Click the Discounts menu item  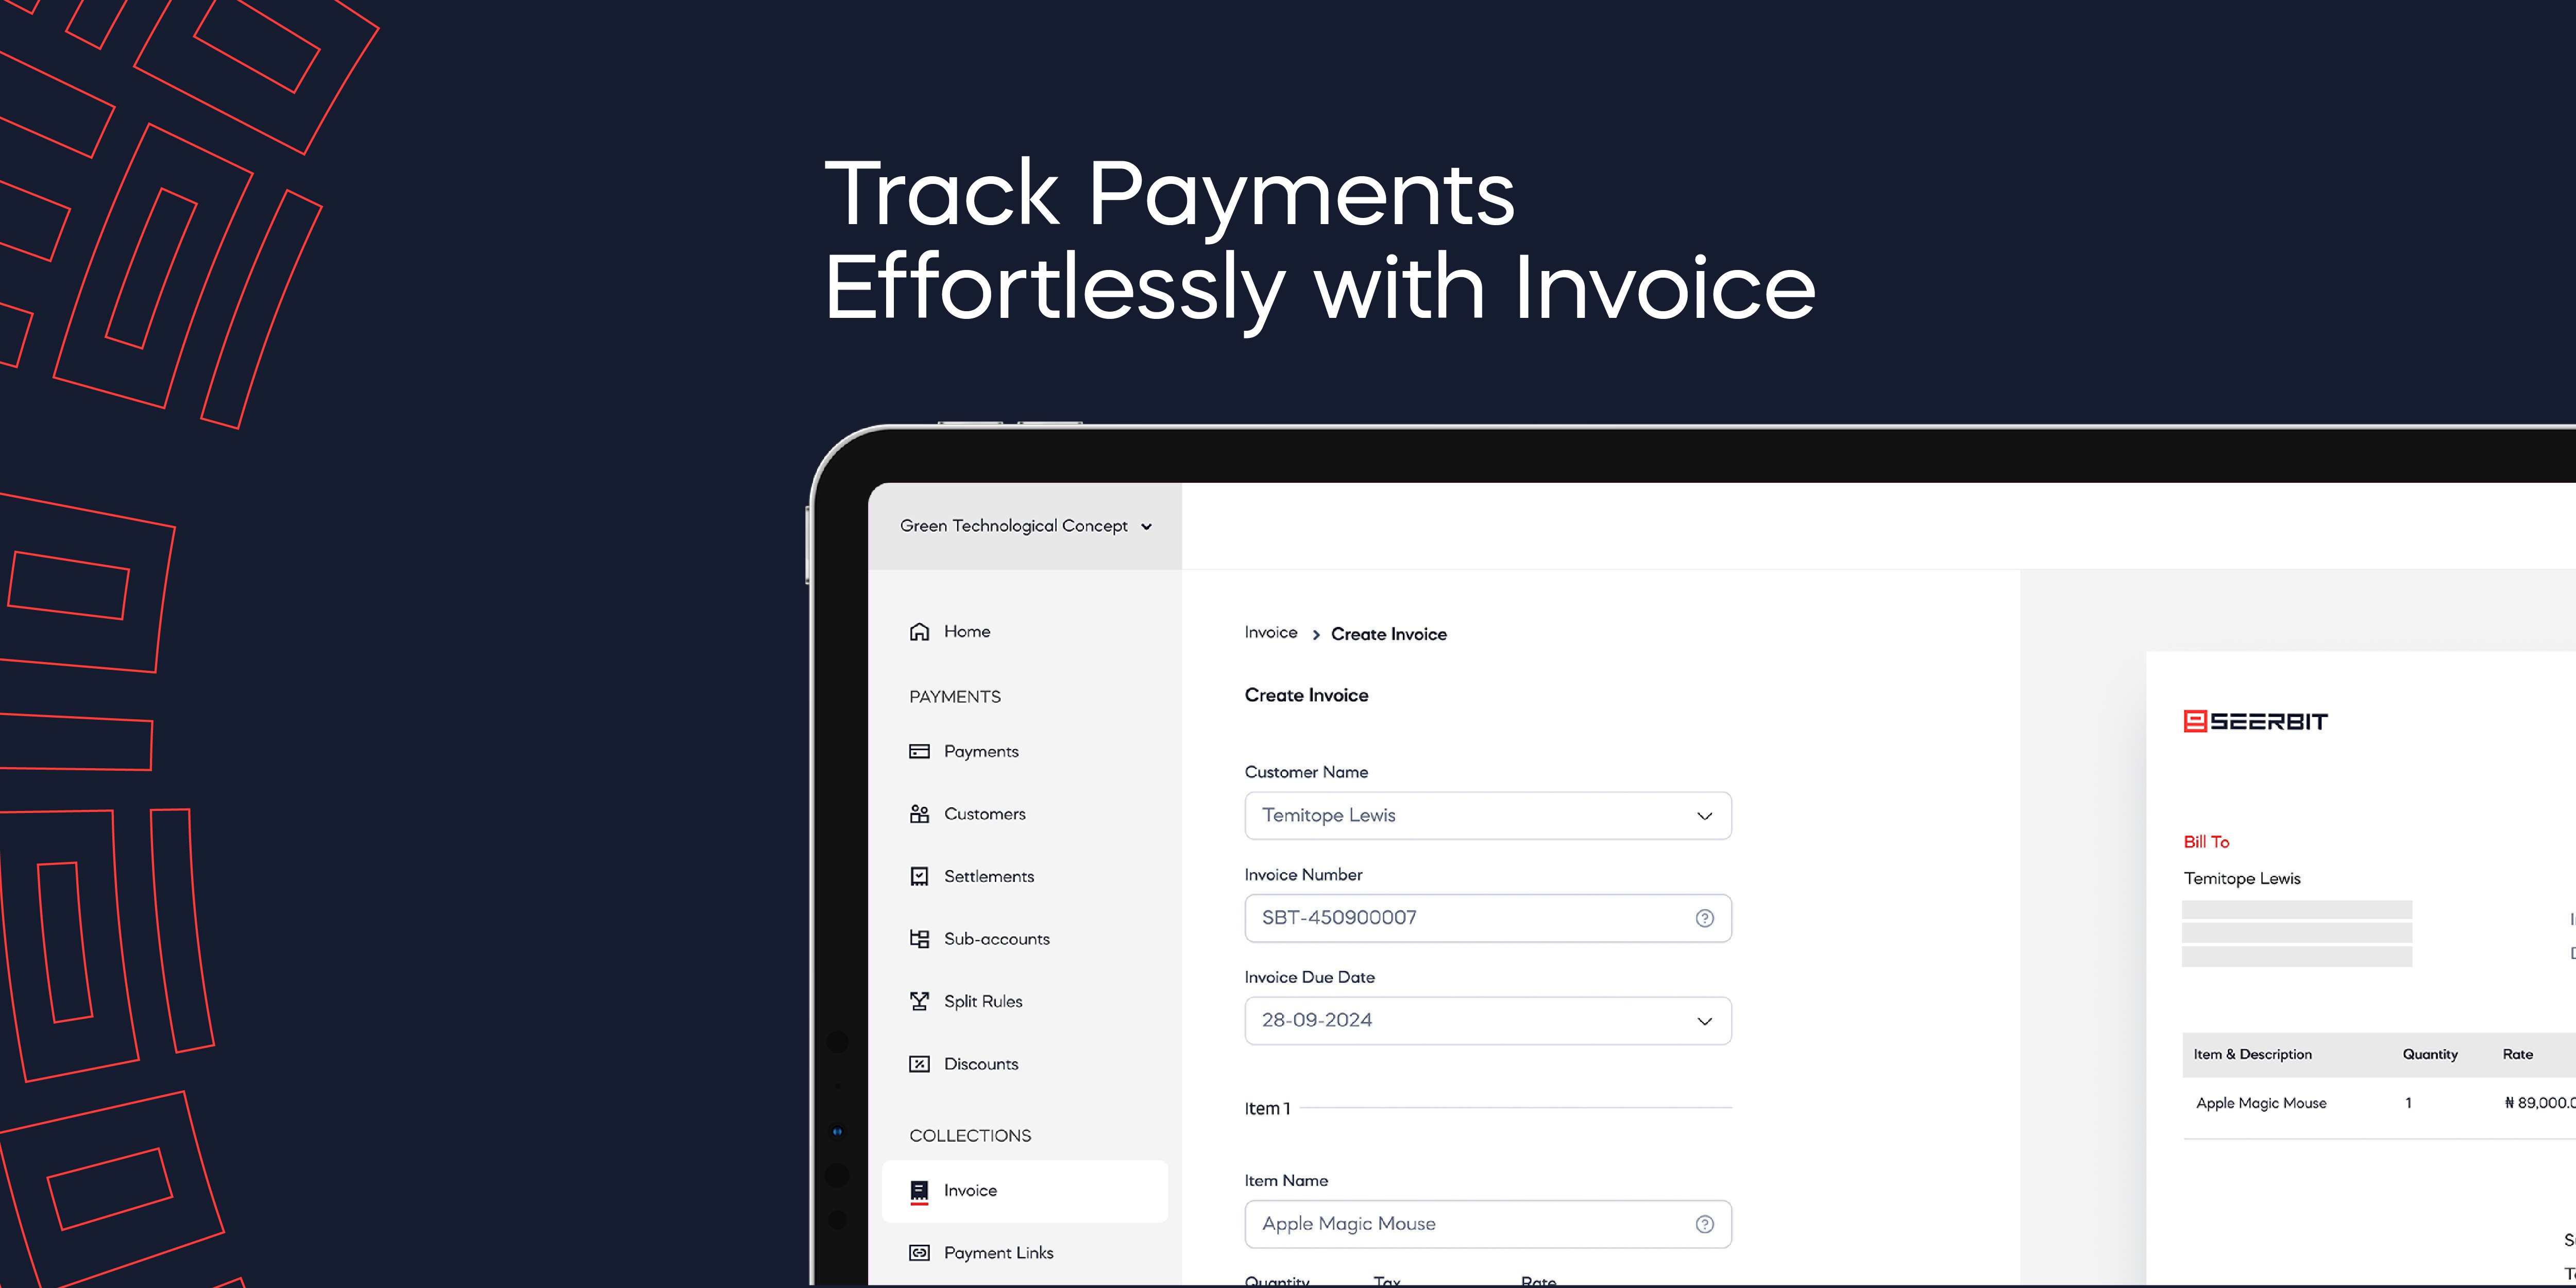[979, 1063]
